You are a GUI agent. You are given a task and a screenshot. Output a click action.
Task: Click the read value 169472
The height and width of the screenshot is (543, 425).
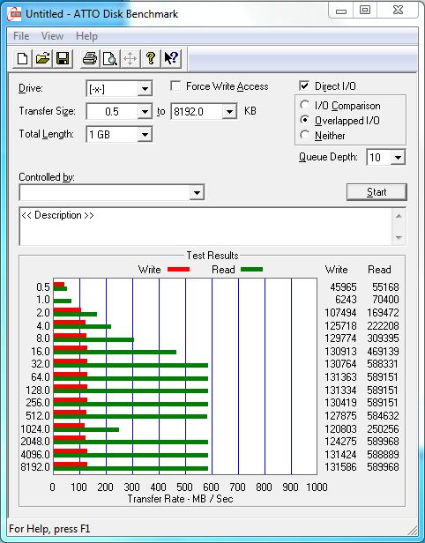pyautogui.click(x=383, y=313)
